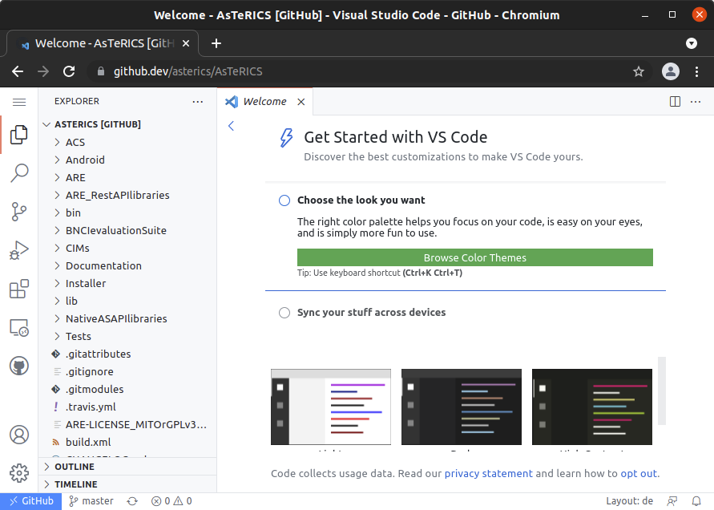Open the .travis.yml file
Viewport: 714px width, 510px height.
coord(127,407)
